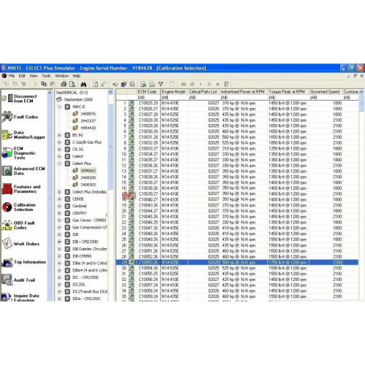The height and width of the screenshot is (365, 365).
Task: Open Audit Trail icon
Action: (7, 280)
